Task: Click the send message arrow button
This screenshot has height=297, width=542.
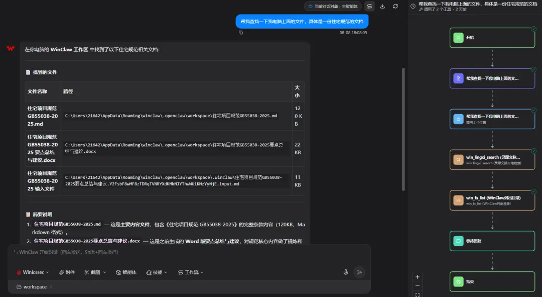Action: point(359,272)
